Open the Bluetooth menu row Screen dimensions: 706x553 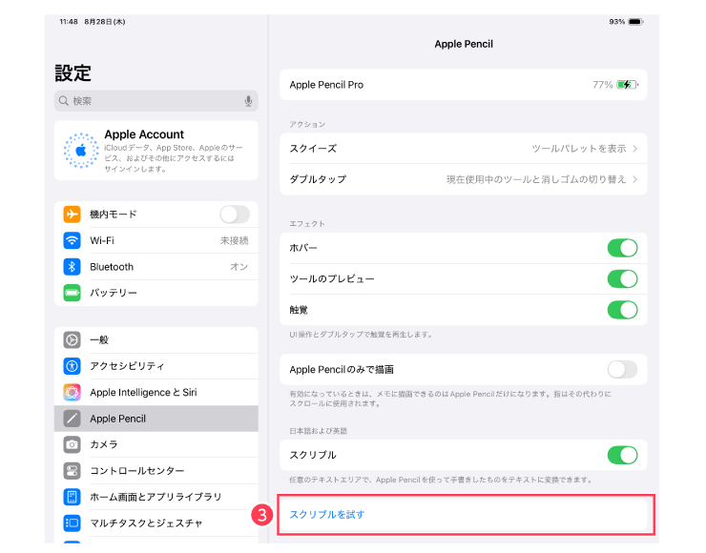(x=156, y=267)
